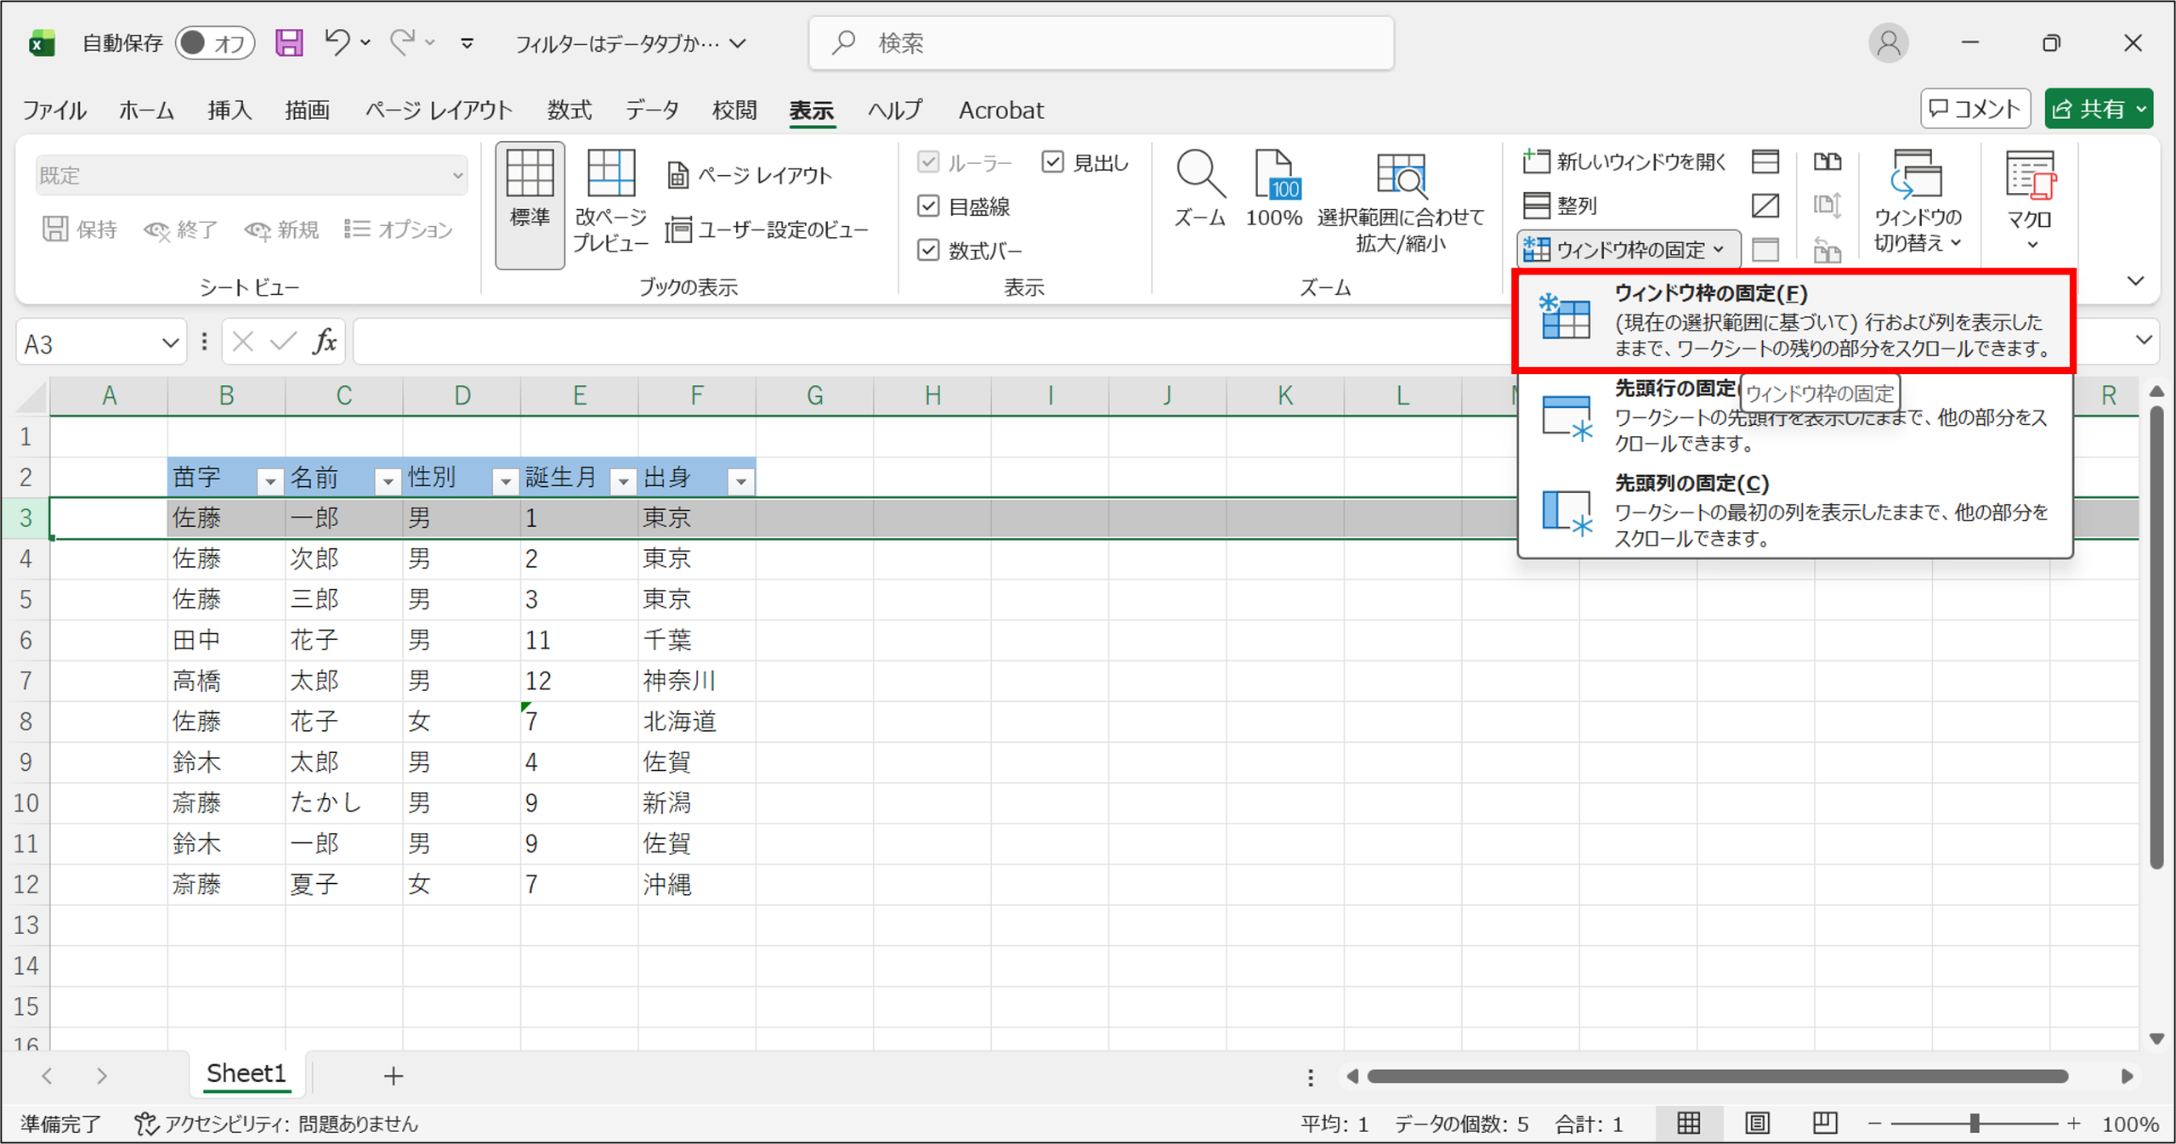
Task: Toggle the AutoSave (自動保存) switch
Action: pos(214,42)
